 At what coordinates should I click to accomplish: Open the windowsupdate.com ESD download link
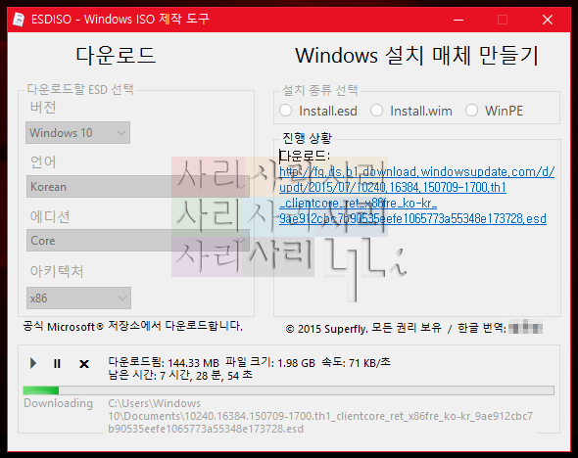click(x=416, y=195)
